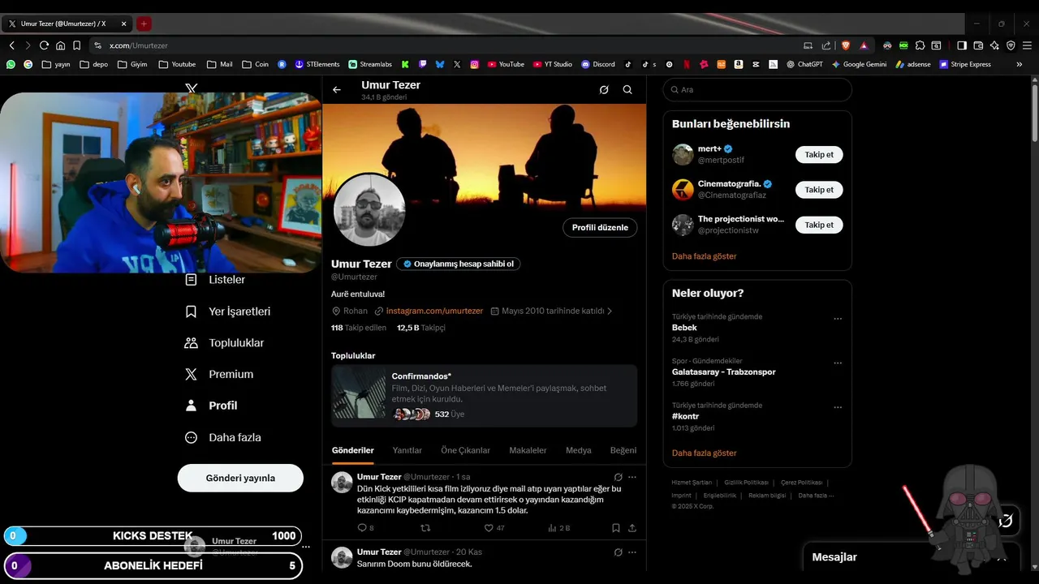Follow The projectionist with Takip et
1039x584 pixels.
coord(819,225)
